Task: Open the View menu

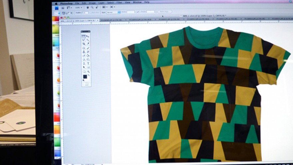Action: [x=128, y=2]
